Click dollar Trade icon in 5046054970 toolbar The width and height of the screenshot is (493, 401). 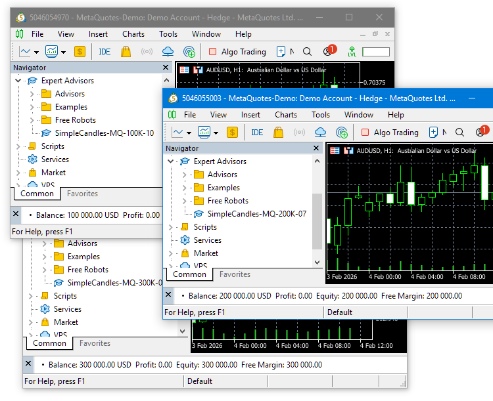(x=80, y=51)
